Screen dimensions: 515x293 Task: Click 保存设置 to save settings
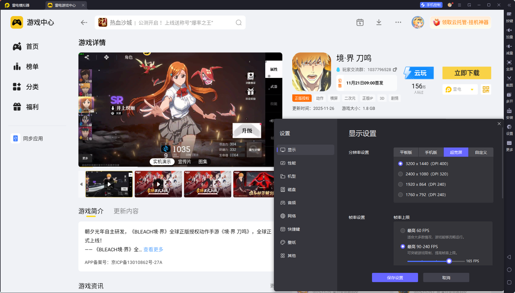click(395, 277)
